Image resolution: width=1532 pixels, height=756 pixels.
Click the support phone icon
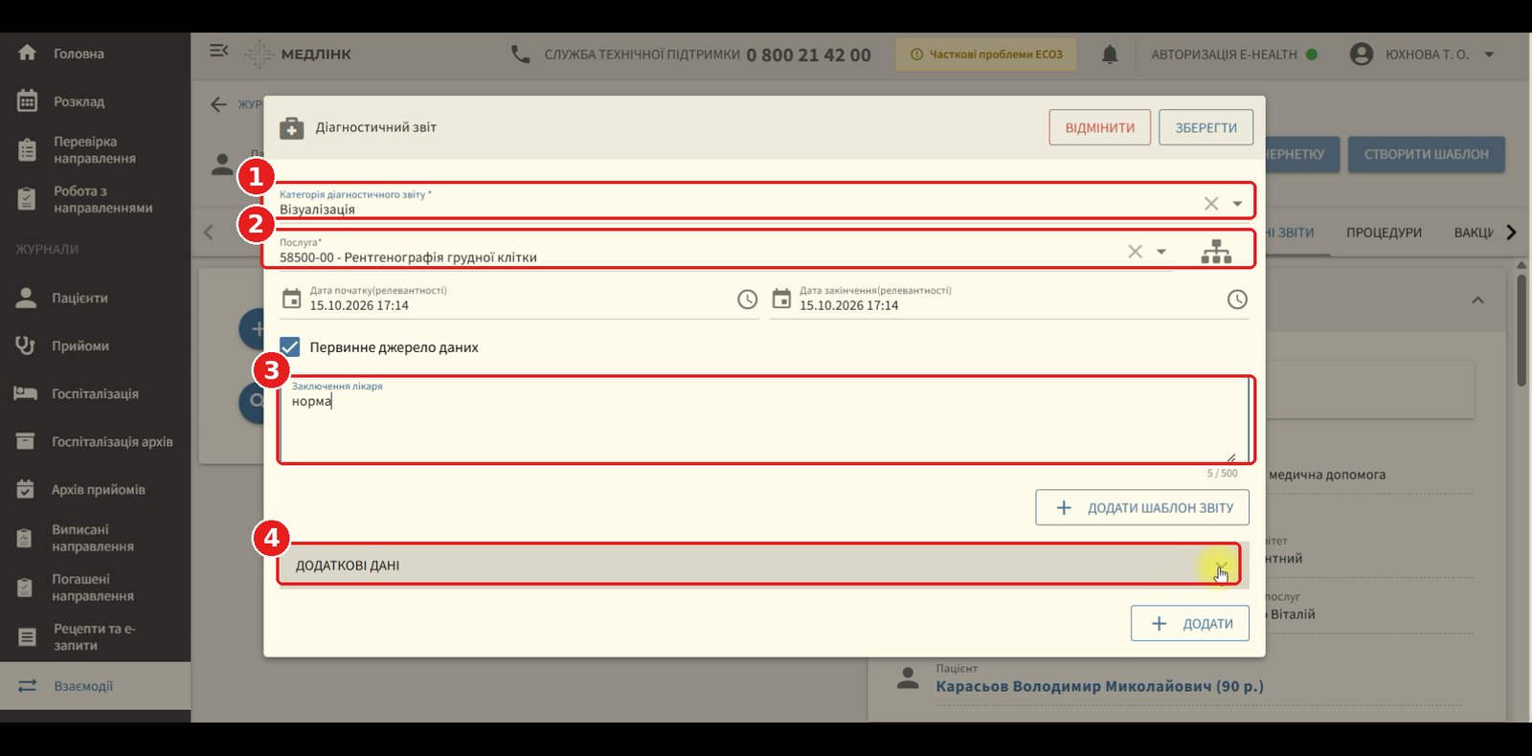[x=520, y=55]
